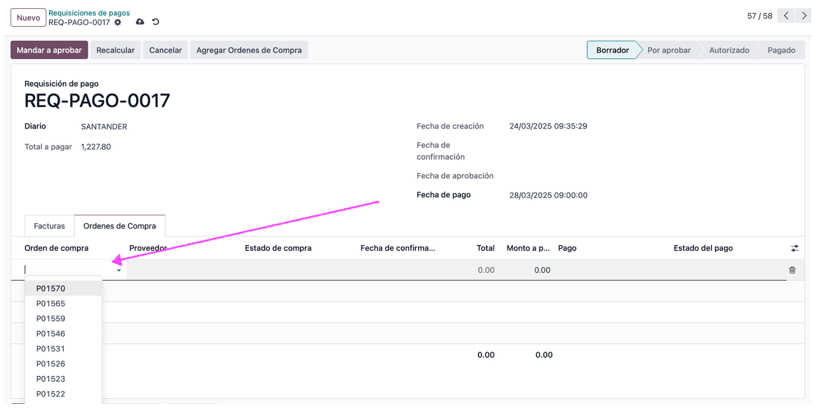This screenshot has height=409, width=815.
Task: Click the discard changes undo icon
Action: [x=155, y=22]
